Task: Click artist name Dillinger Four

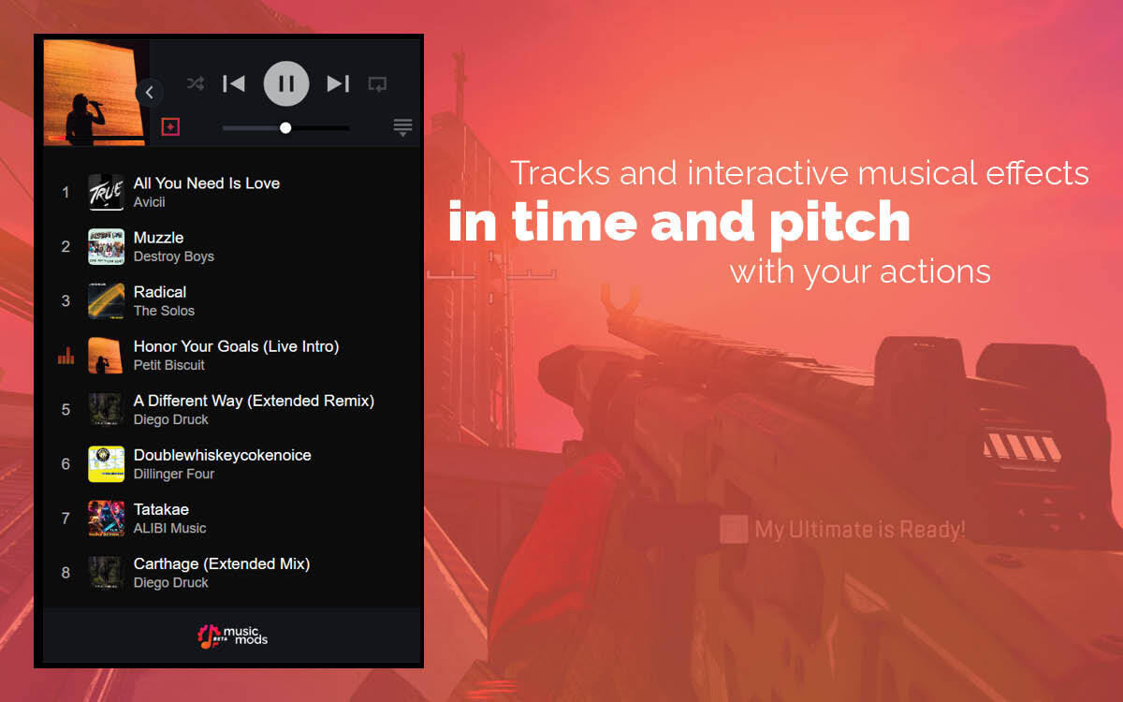Action: [x=174, y=474]
